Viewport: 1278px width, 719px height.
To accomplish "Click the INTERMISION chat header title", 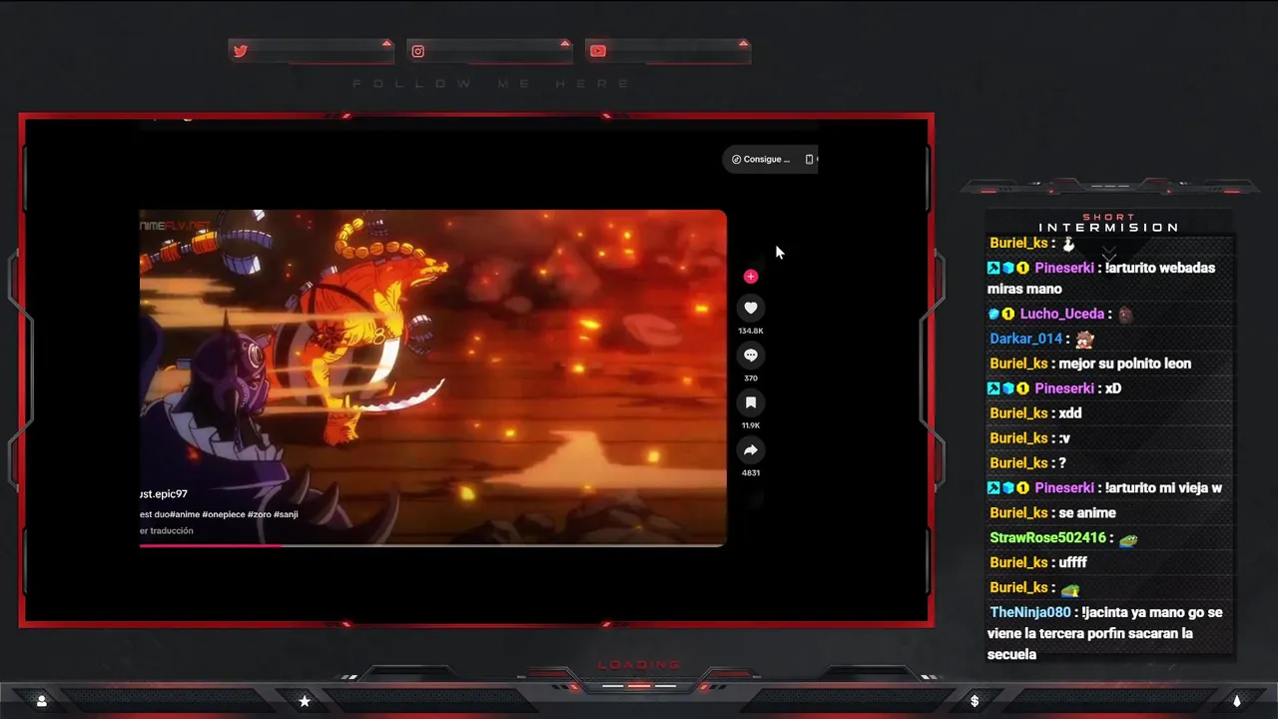I will pyautogui.click(x=1109, y=227).
